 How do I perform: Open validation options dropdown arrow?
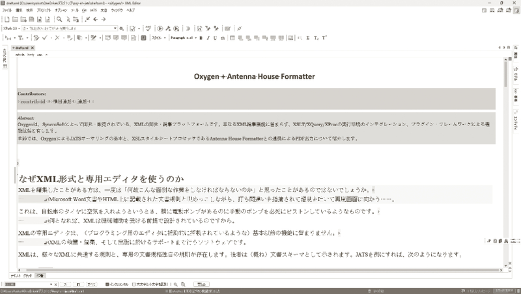tap(139, 29)
